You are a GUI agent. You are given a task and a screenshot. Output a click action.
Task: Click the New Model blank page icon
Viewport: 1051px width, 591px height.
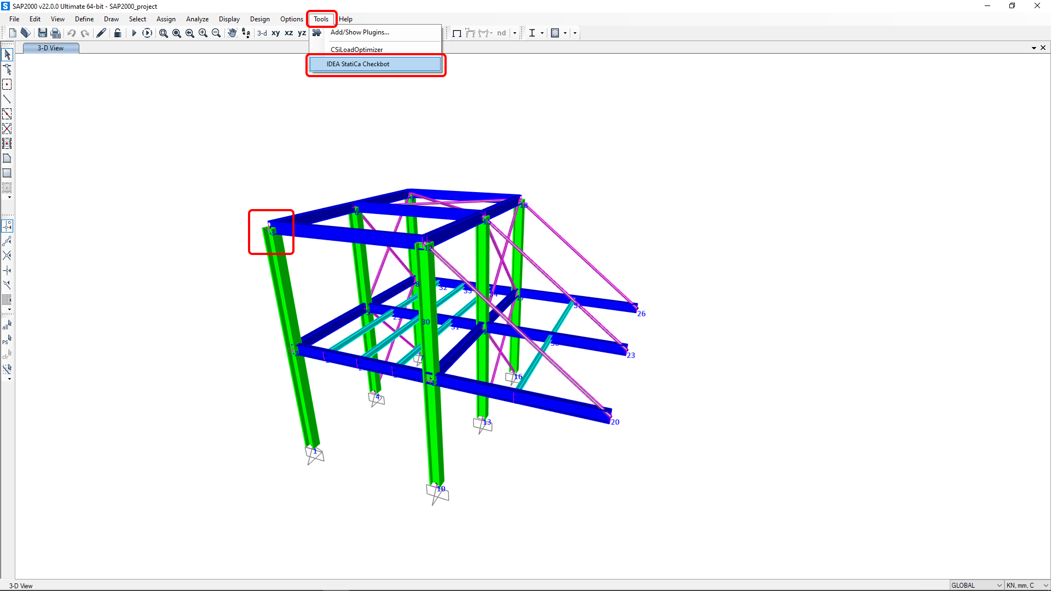(x=13, y=33)
